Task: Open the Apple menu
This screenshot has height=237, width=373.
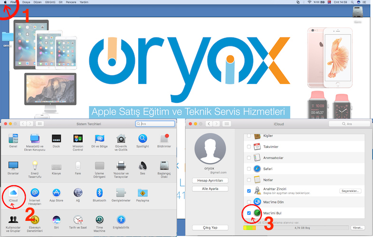Action: [x=5, y=2]
